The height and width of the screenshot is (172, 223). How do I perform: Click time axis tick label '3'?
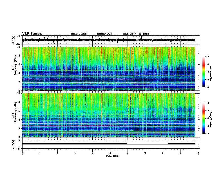point(75,153)
